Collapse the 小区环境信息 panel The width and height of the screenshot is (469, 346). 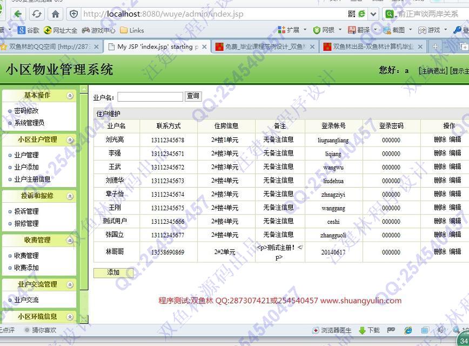(70, 317)
